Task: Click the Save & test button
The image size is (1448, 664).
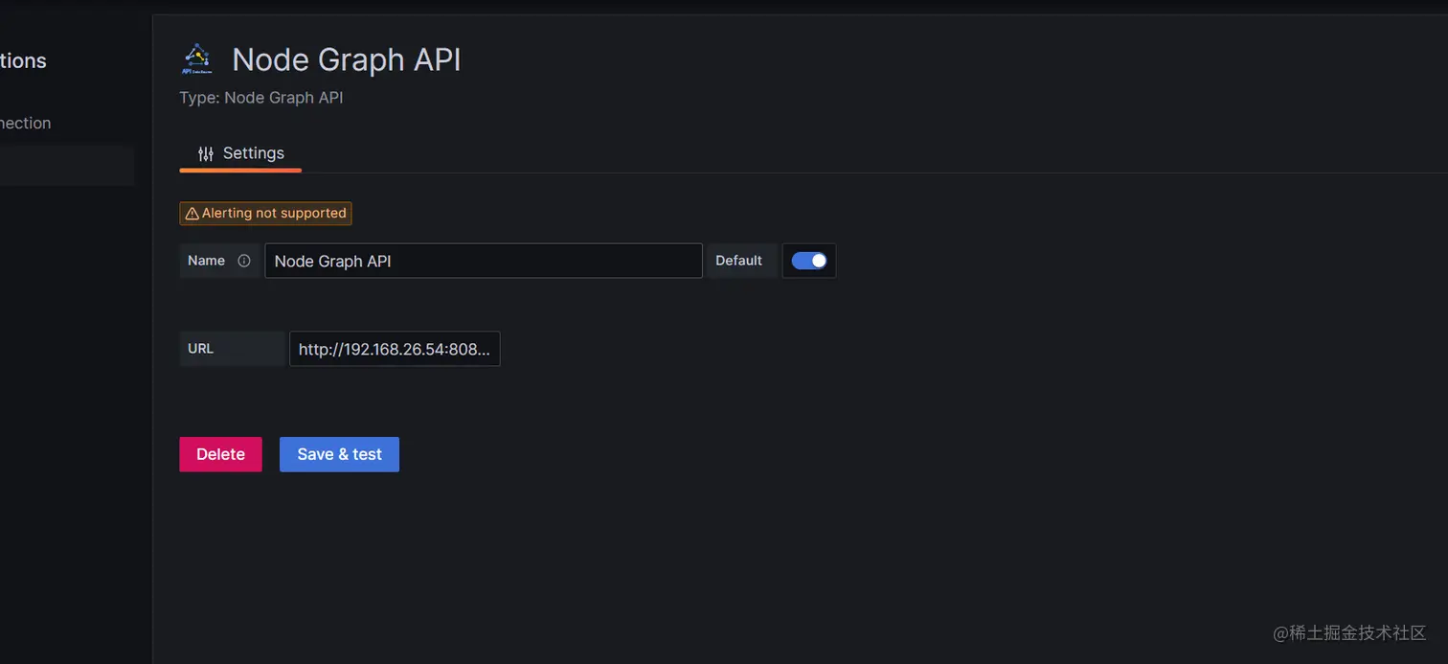Action: tap(339, 454)
